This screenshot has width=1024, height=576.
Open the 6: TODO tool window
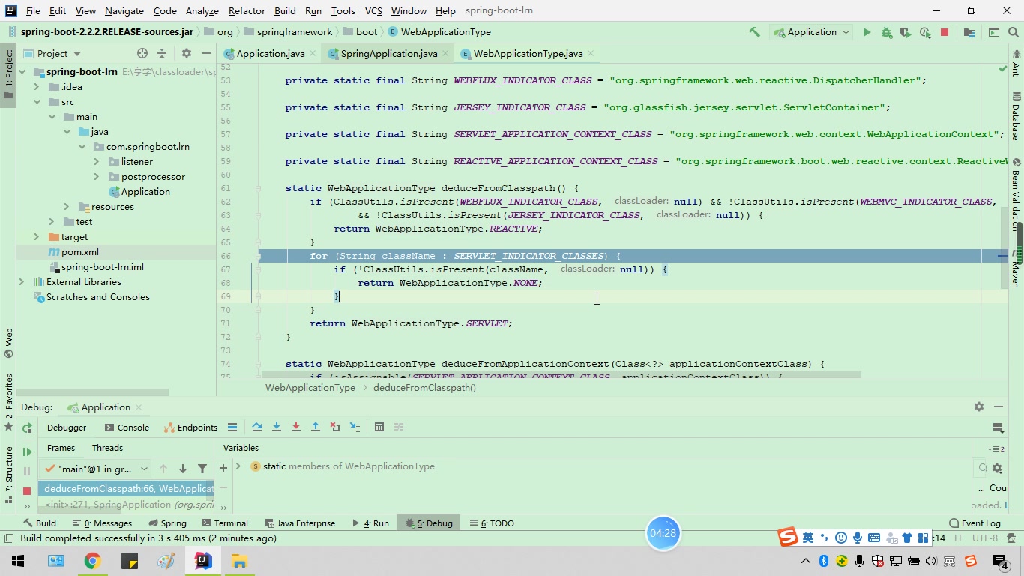click(492, 523)
